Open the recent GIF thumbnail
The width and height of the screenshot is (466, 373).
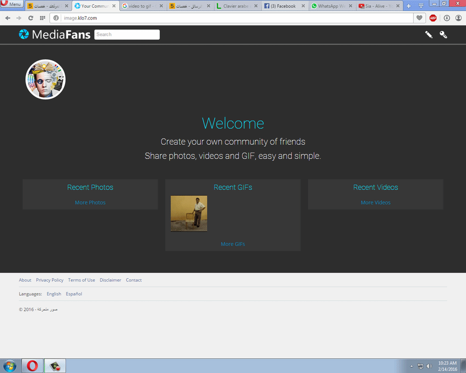189,214
